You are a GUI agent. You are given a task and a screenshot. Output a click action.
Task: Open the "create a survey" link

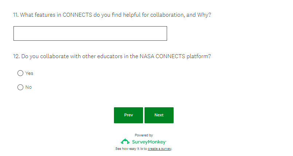pyautogui.click(x=159, y=149)
